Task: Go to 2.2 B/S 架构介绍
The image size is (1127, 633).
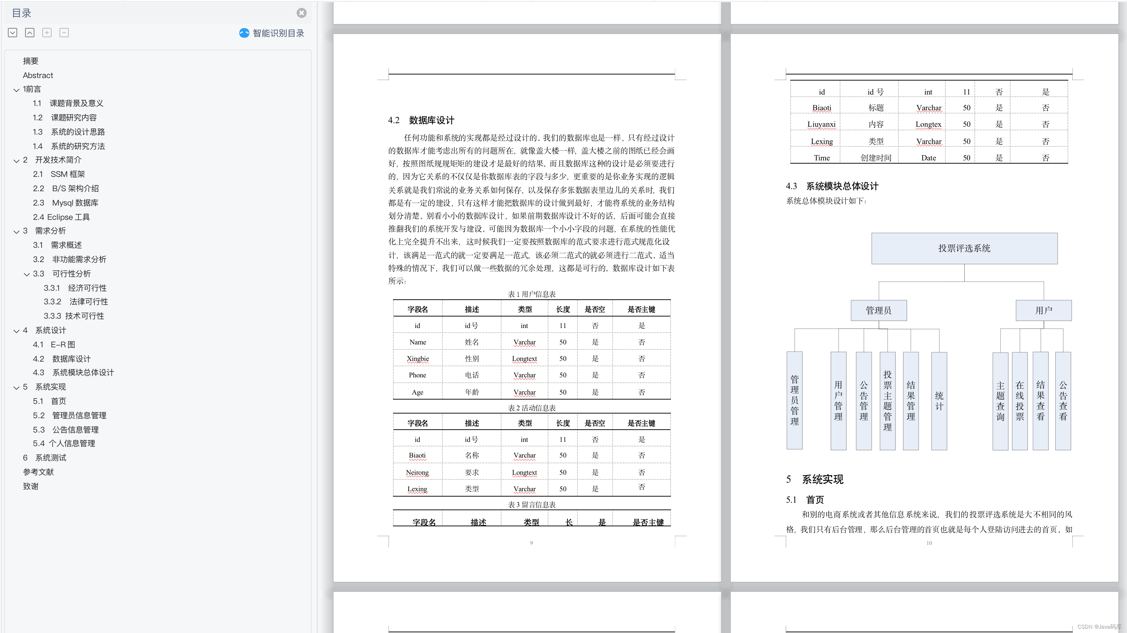Action: (x=66, y=188)
